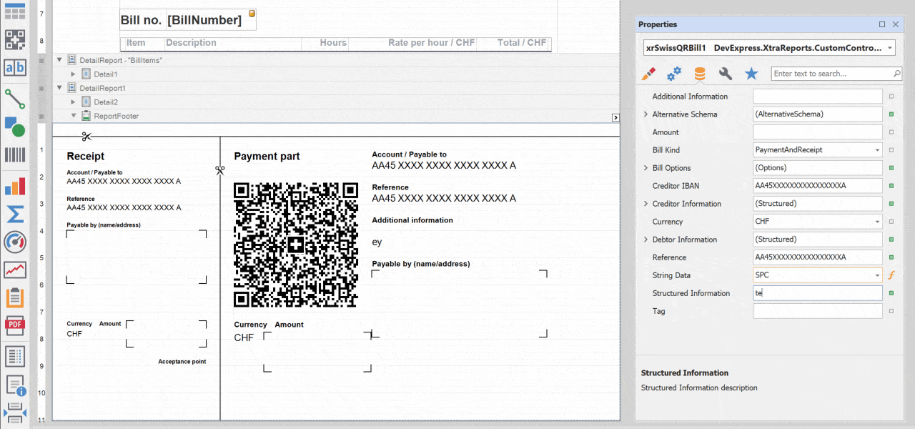Select the Subreport clipboard toolbox control
The image size is (915, 429).
point(15,297)
